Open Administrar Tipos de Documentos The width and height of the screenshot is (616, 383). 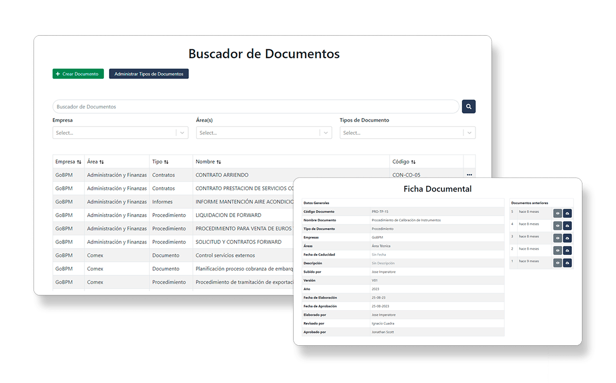coord(149,74)
